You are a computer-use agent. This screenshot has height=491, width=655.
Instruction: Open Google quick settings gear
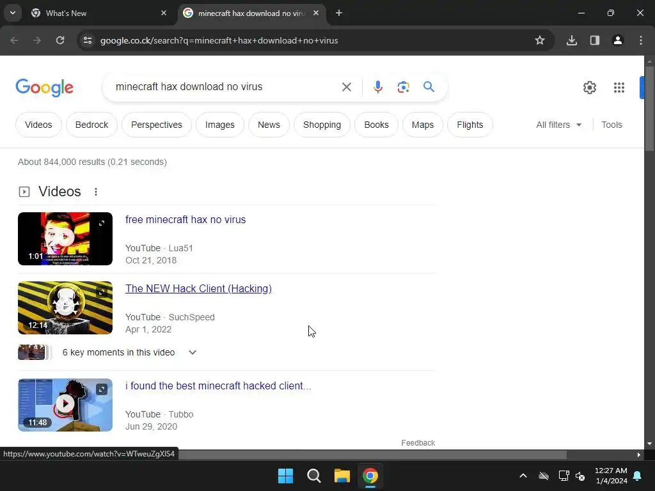pos(589,88)
